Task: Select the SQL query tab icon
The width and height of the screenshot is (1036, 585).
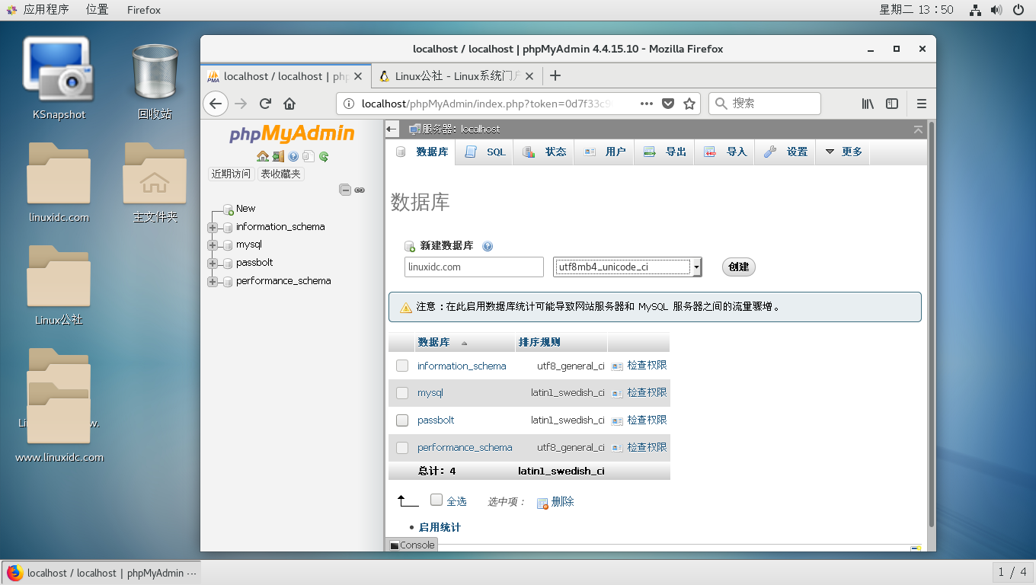Action: tap(472, 152)
